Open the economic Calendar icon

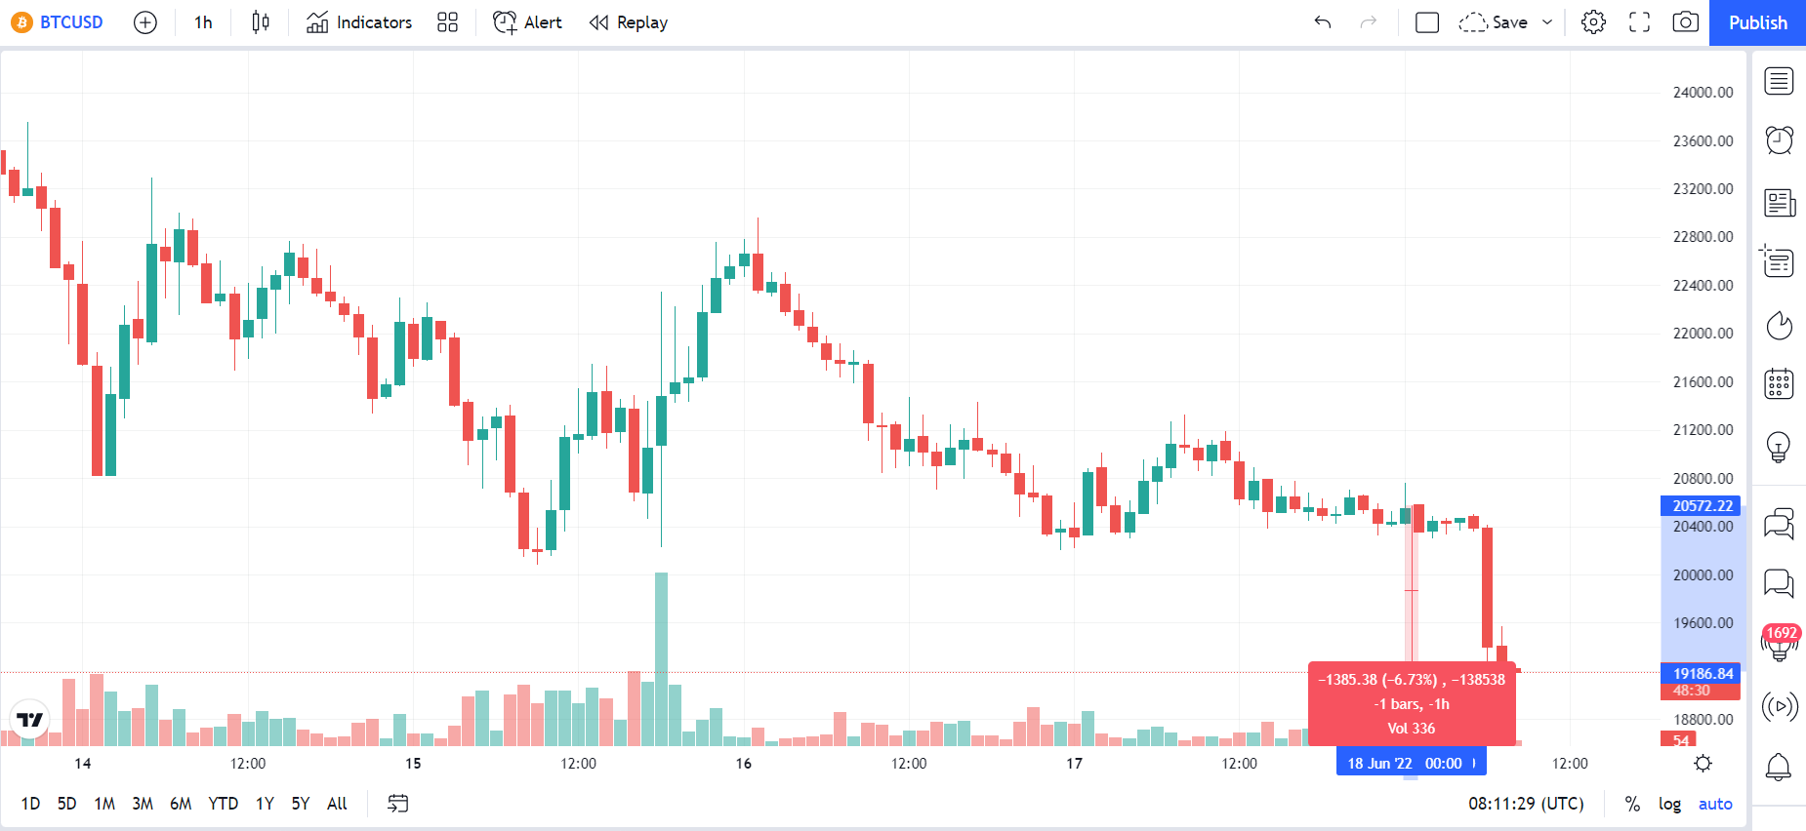tap(1779, 384)
